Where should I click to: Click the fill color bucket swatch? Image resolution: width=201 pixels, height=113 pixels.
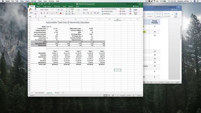(57, 13)
